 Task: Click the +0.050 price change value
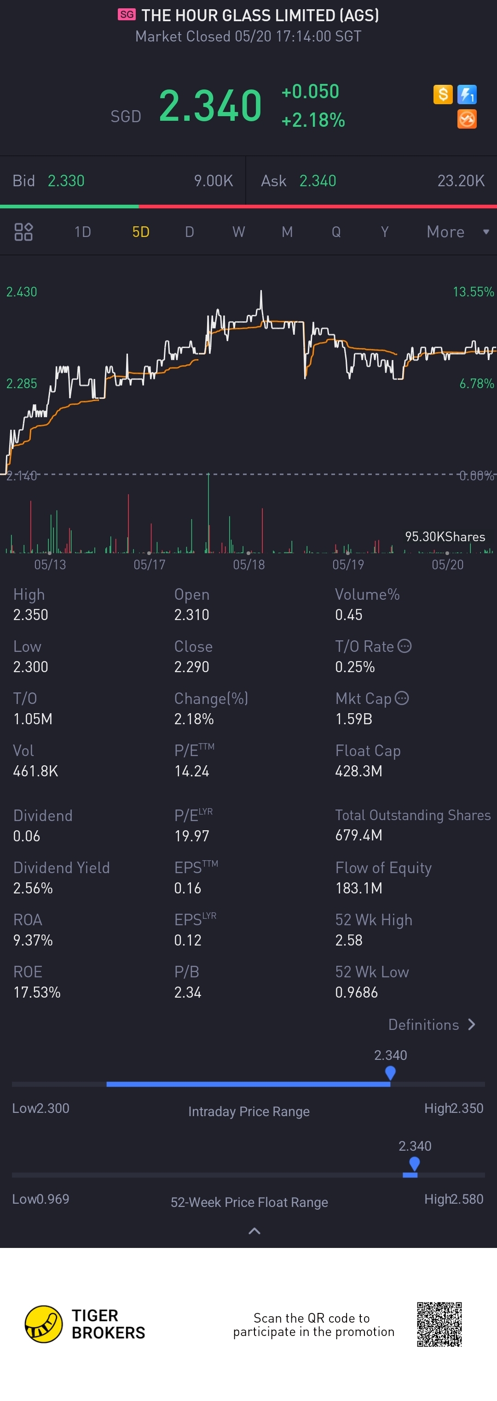(310, 91)
